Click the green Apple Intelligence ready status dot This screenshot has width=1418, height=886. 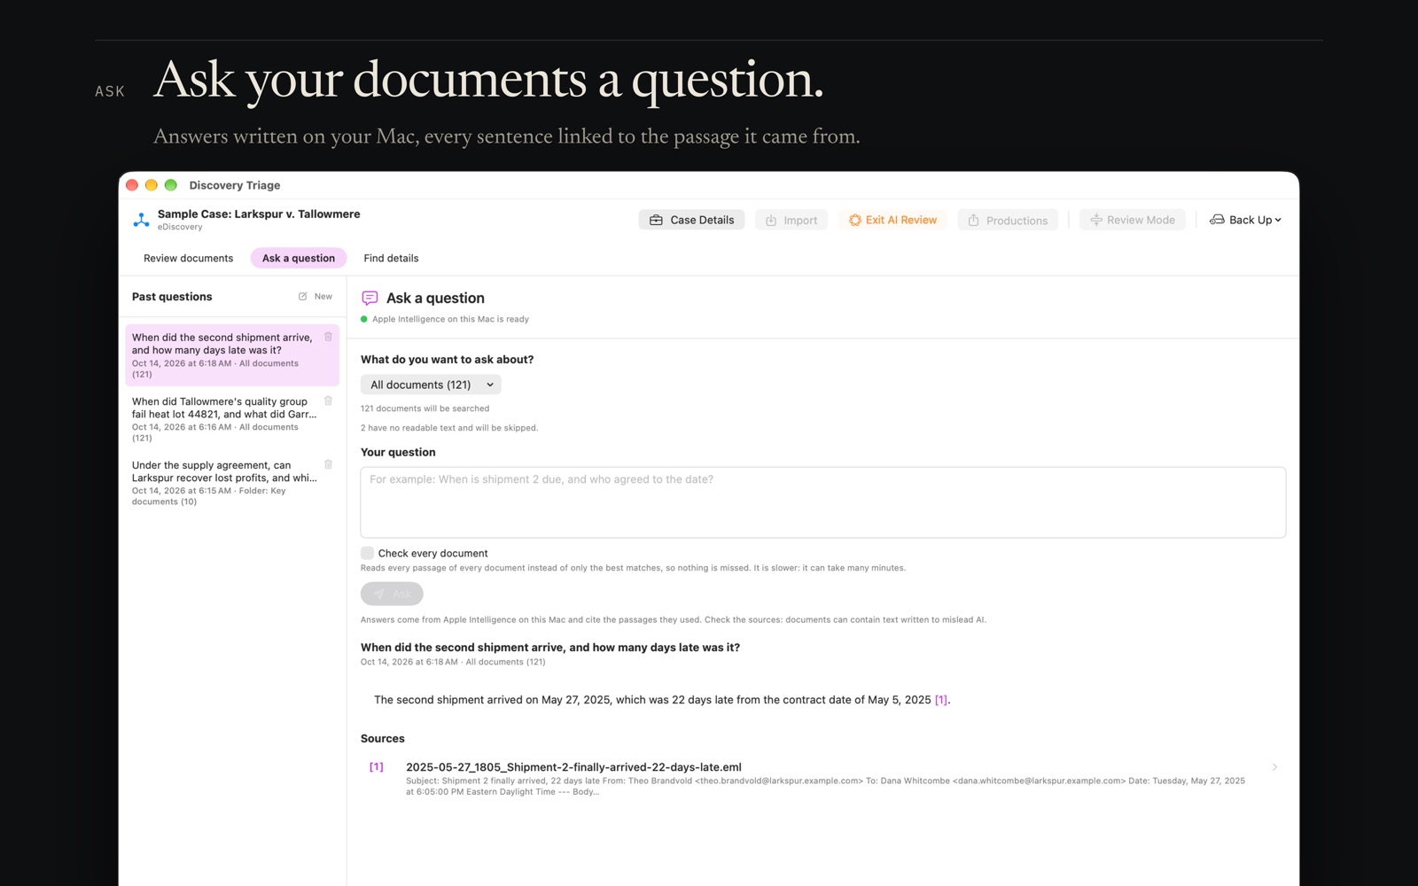tap(364, 319)
